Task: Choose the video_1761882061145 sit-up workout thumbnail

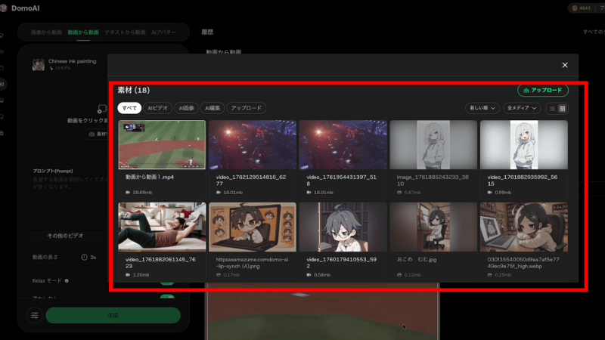Action: pos(162,226)
